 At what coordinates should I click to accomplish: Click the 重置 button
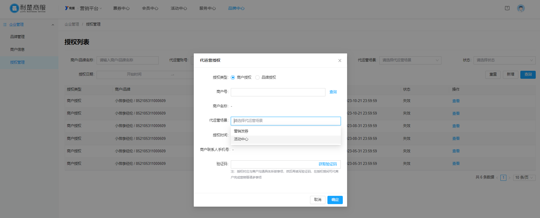coord(493,75)
